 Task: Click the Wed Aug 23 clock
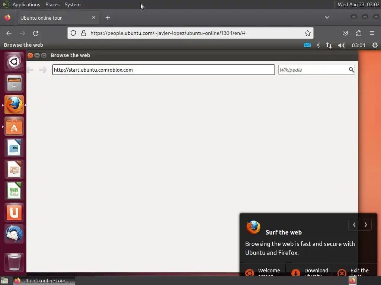[358, 4]
